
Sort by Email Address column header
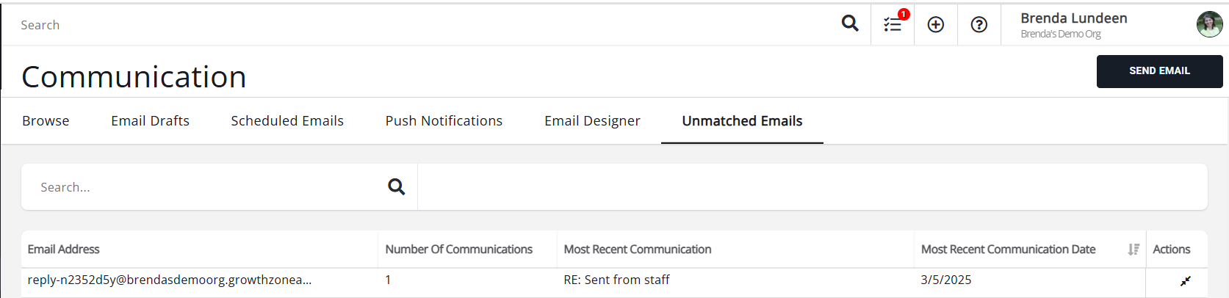64,250
